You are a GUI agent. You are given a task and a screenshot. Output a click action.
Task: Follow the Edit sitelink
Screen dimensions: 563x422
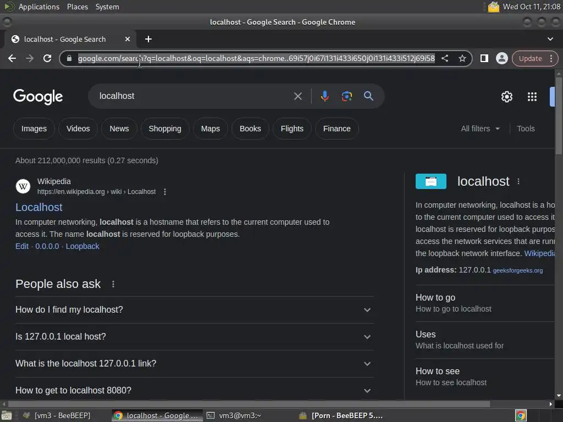22,246
